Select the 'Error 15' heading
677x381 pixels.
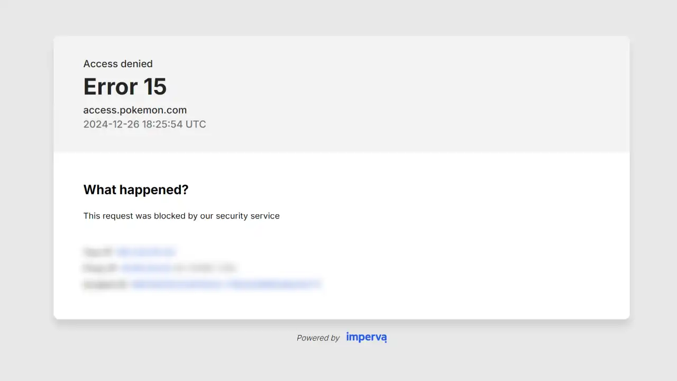point(125,86)
